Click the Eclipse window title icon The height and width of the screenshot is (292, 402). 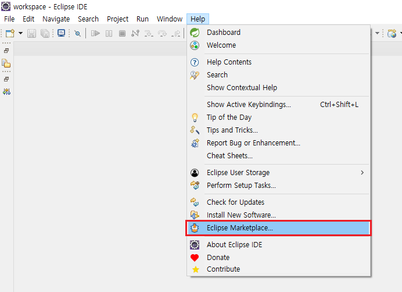tap(6, 6)
